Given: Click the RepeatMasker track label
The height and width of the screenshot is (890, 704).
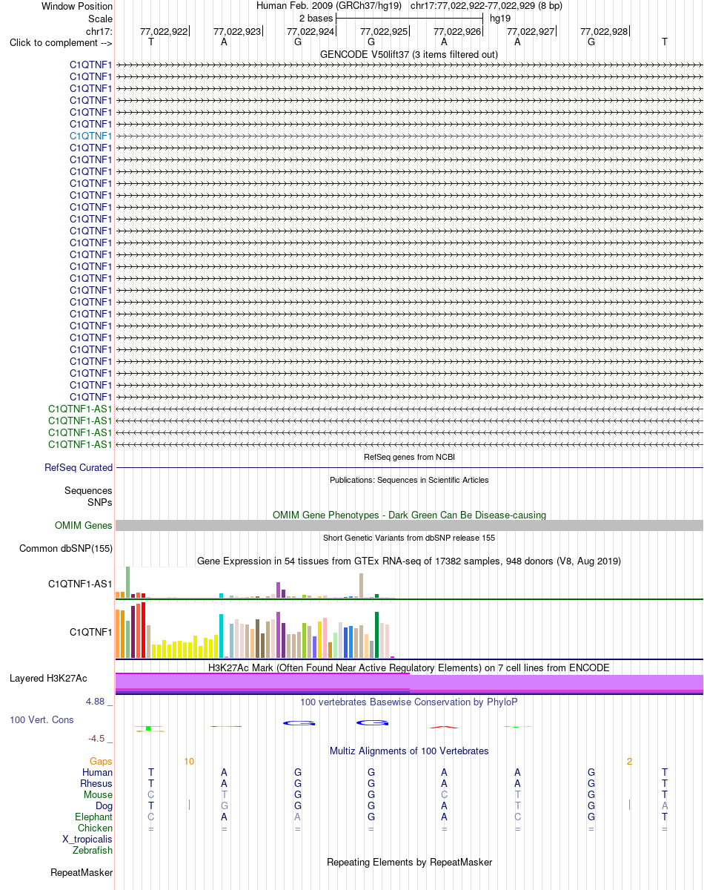Looking at the screenshot, I should [x=82, y=873].
